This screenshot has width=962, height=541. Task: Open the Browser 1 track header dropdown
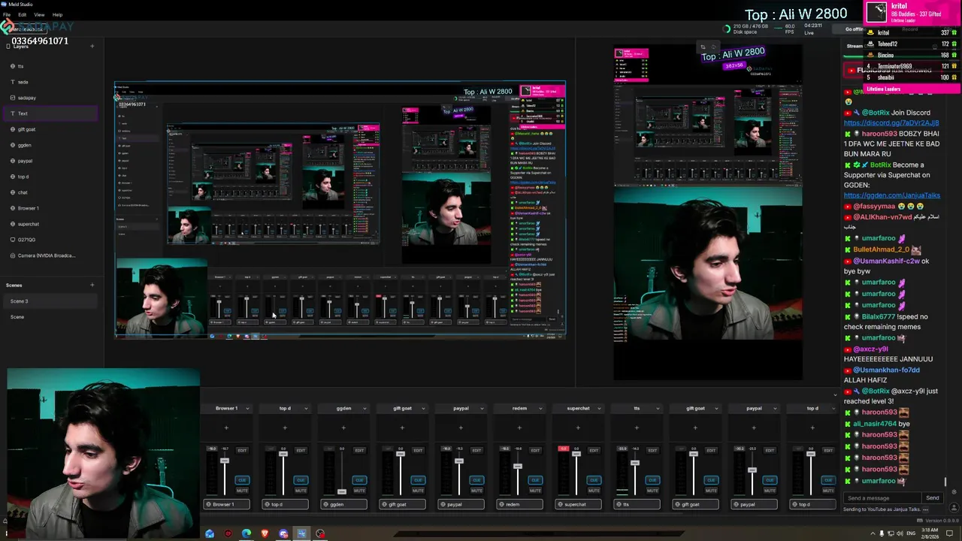tap(247, 409)
